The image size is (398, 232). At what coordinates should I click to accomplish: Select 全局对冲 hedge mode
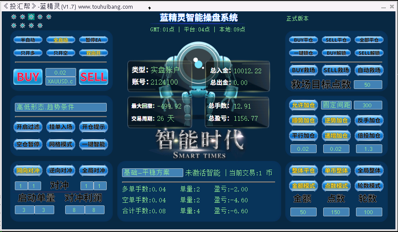click(94, 171)
